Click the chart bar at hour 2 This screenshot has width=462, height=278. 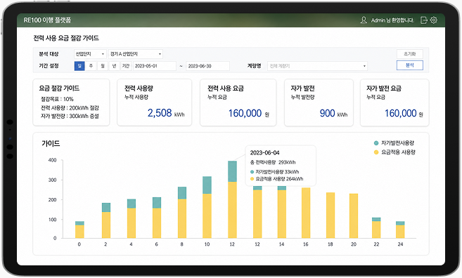tap(106, 220)
